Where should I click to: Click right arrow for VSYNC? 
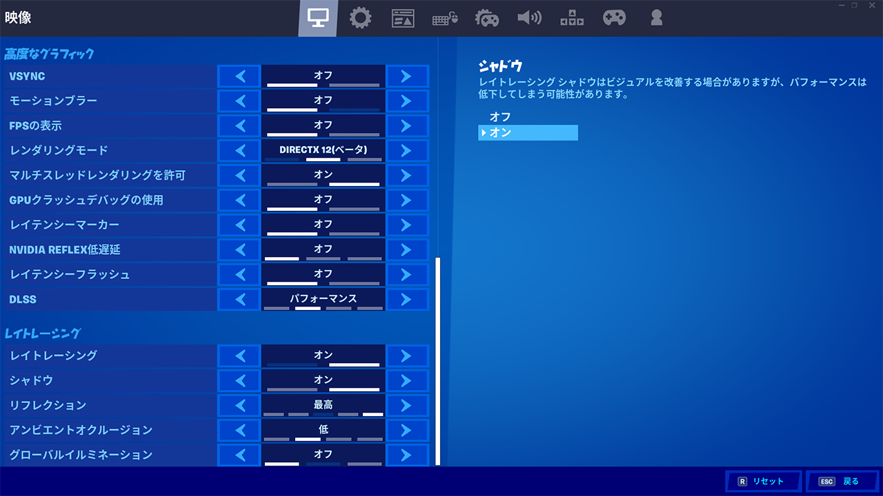pyautogui.click(x=407, y=76)
